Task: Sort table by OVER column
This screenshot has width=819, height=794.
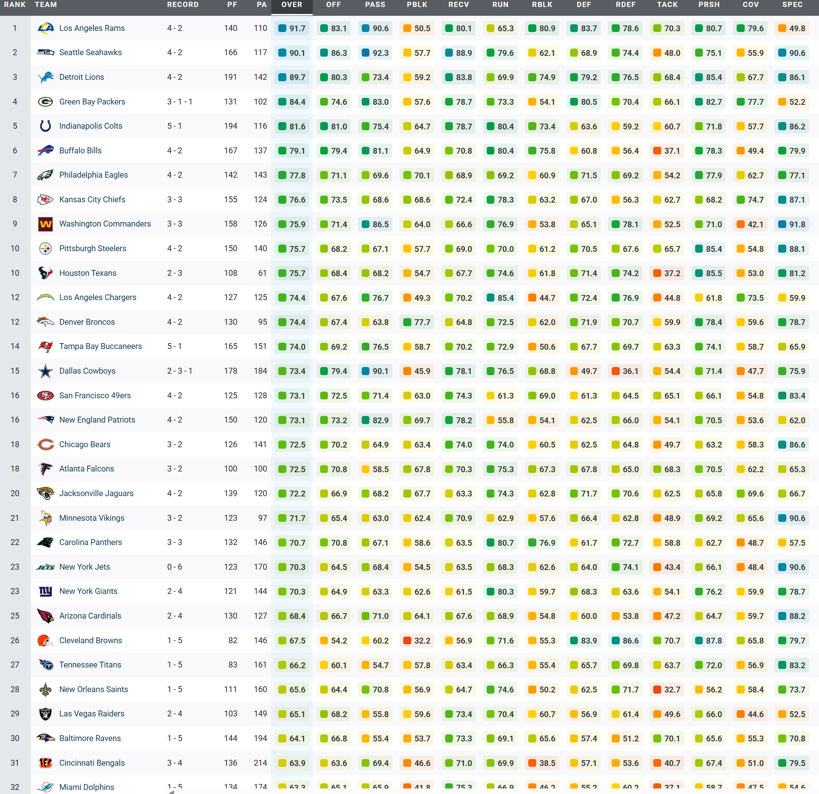Action: point(292,5)
